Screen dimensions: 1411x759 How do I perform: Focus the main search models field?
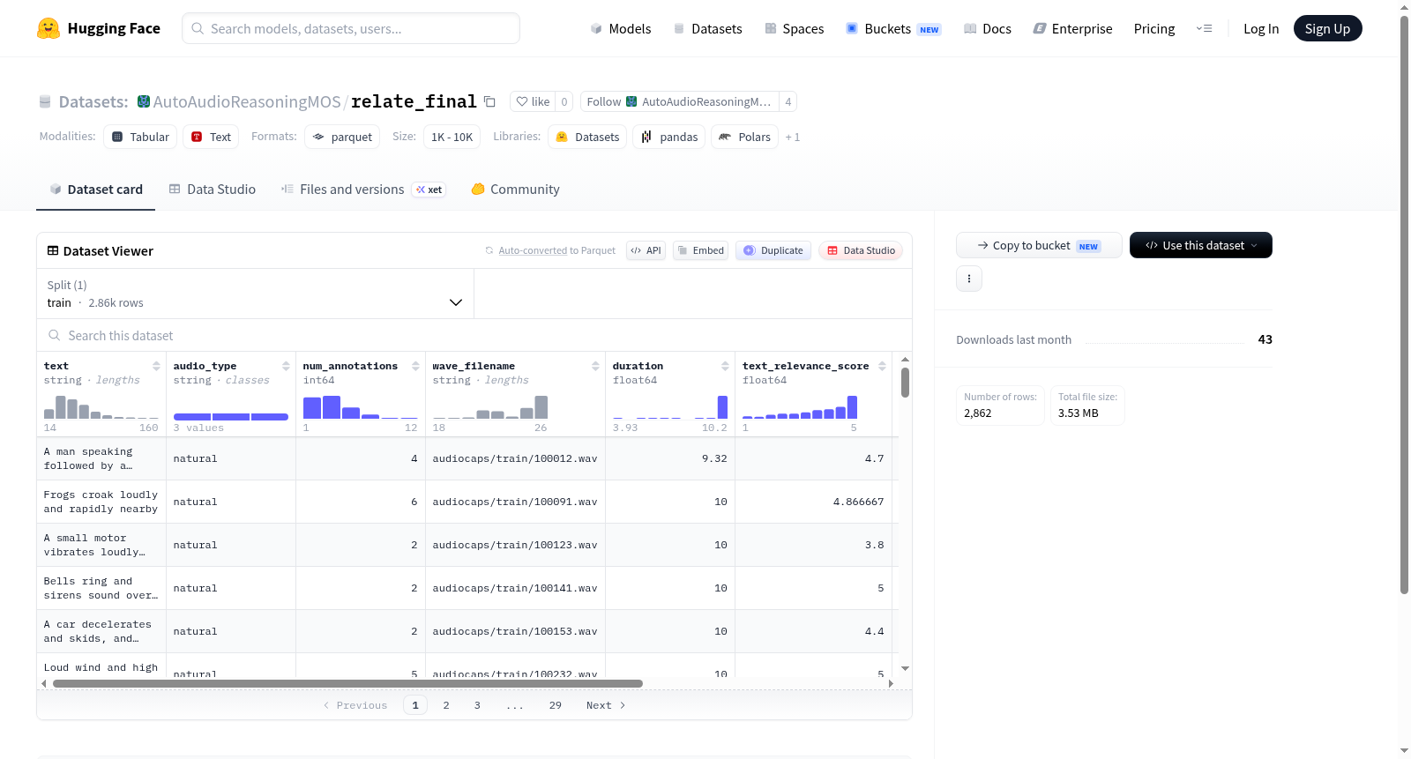click(x=351, y=28)
